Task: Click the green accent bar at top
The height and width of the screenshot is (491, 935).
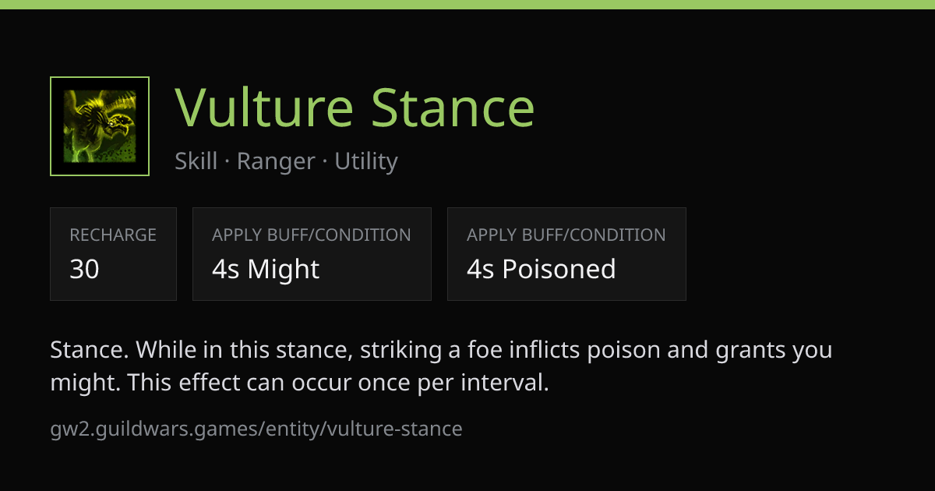Action: tap(467, 5)
